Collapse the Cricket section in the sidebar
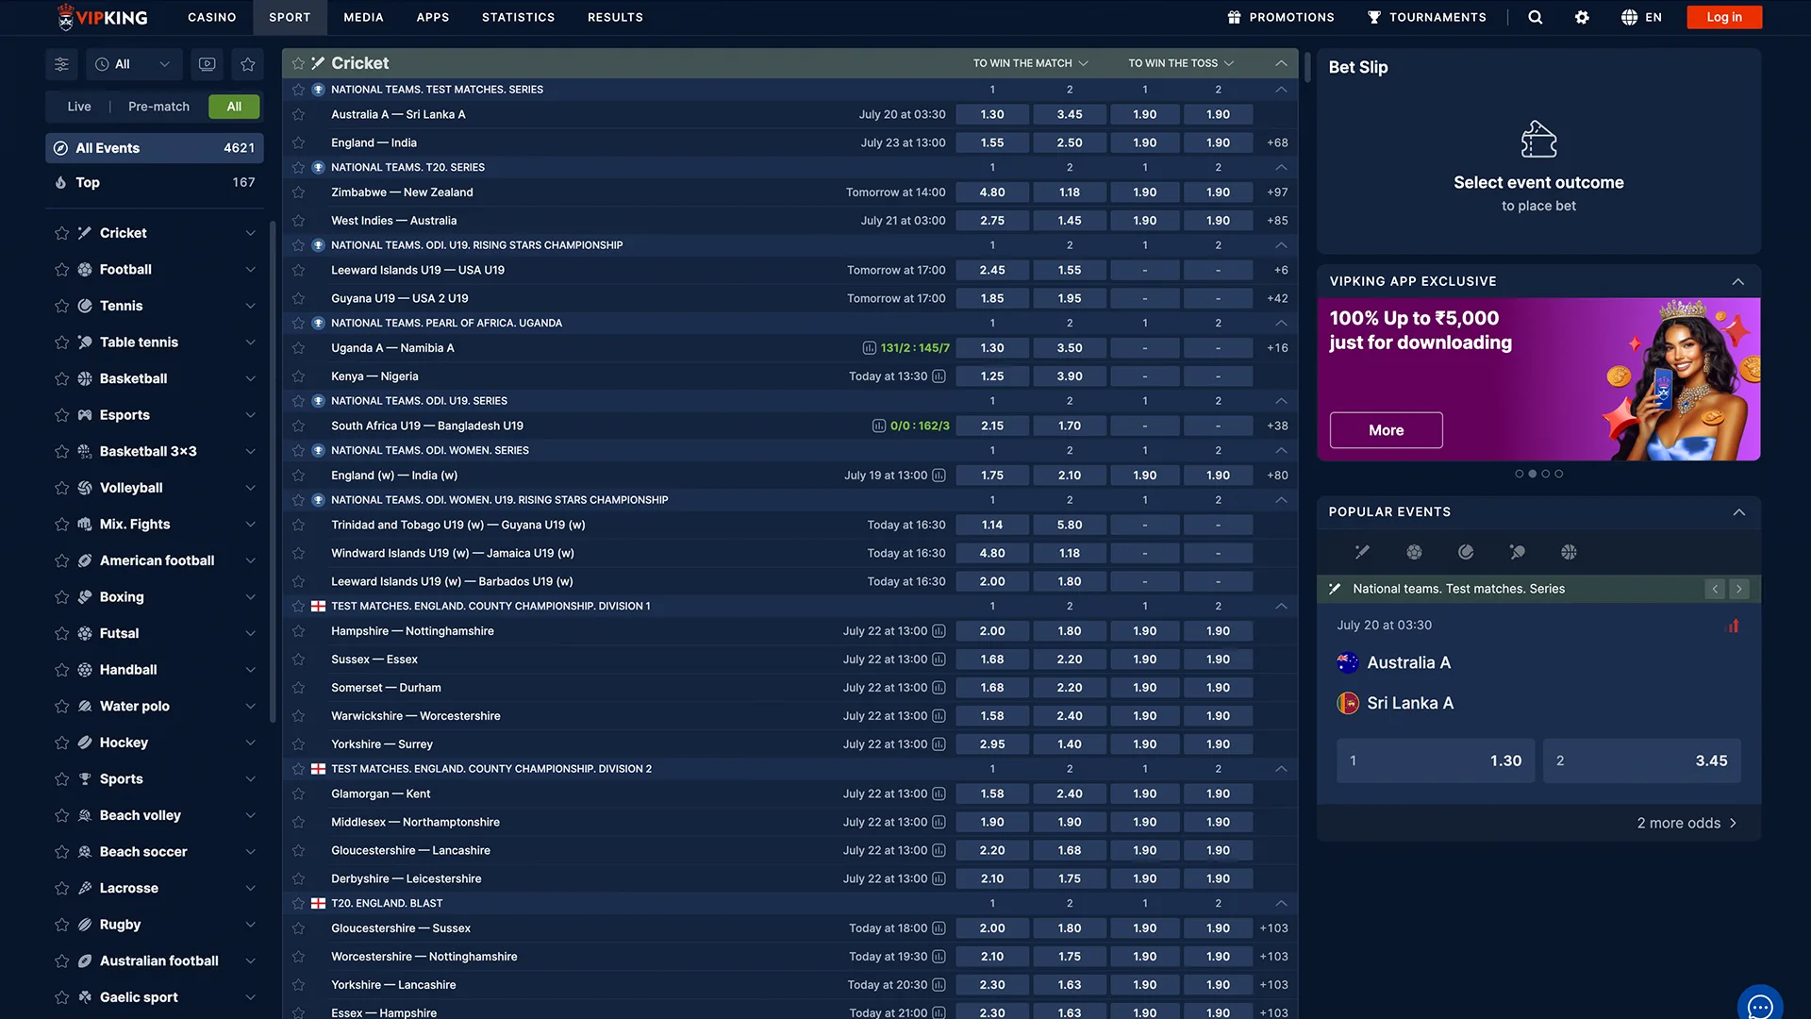 click(x=250, y=232)
